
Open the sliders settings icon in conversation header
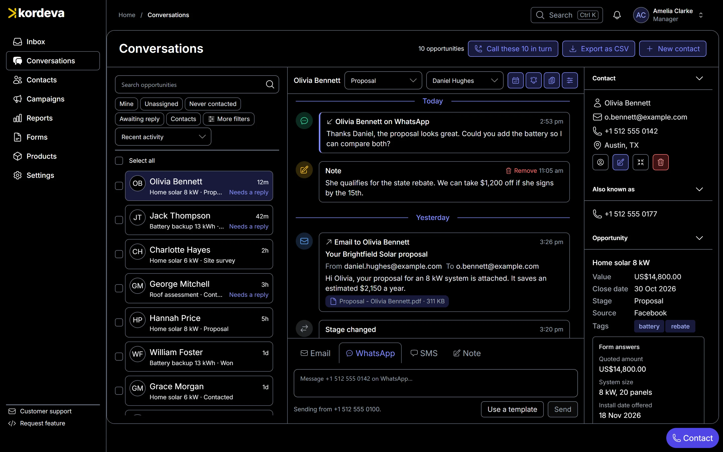(570, 80)
